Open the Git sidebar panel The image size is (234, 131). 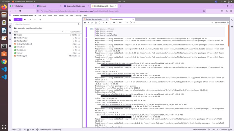(10, 33)
